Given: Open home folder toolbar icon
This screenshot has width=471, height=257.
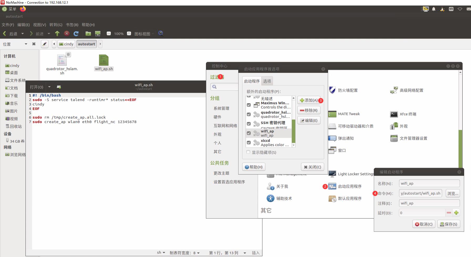Looking at the screenshot, I should click(x=88, y=33).
